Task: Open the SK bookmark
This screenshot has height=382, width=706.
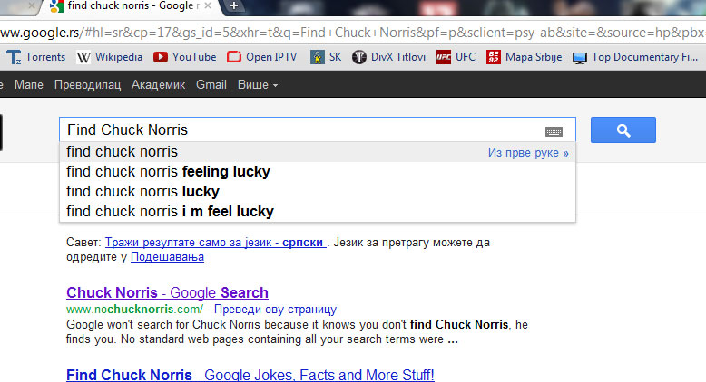Action: (326, 57)
